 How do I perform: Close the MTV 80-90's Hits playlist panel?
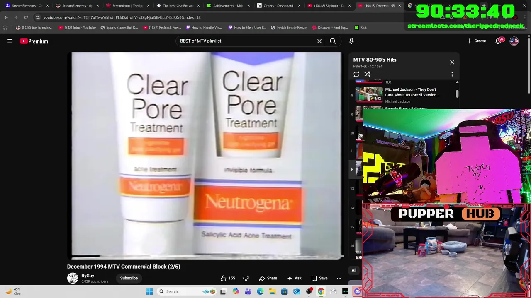click(x=452, y=62)
